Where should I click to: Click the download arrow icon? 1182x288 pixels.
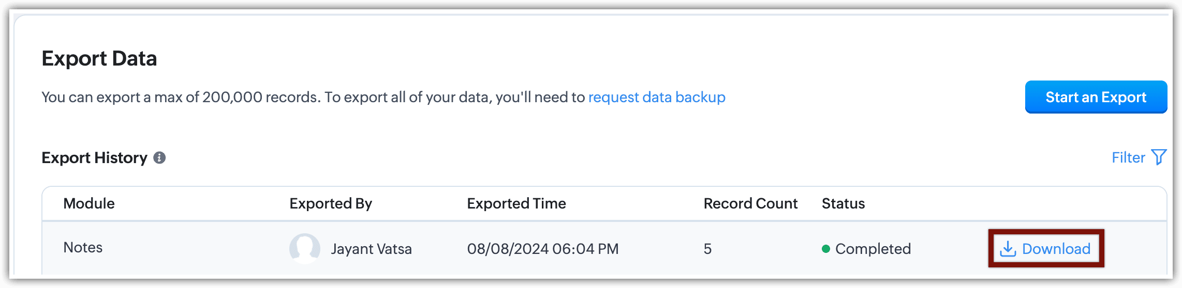pos(1008,249)
